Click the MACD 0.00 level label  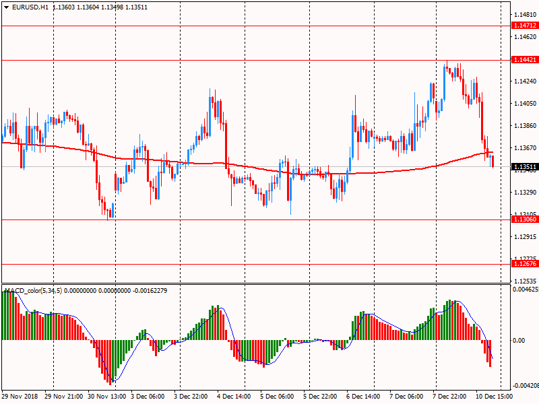pos(521,341)
